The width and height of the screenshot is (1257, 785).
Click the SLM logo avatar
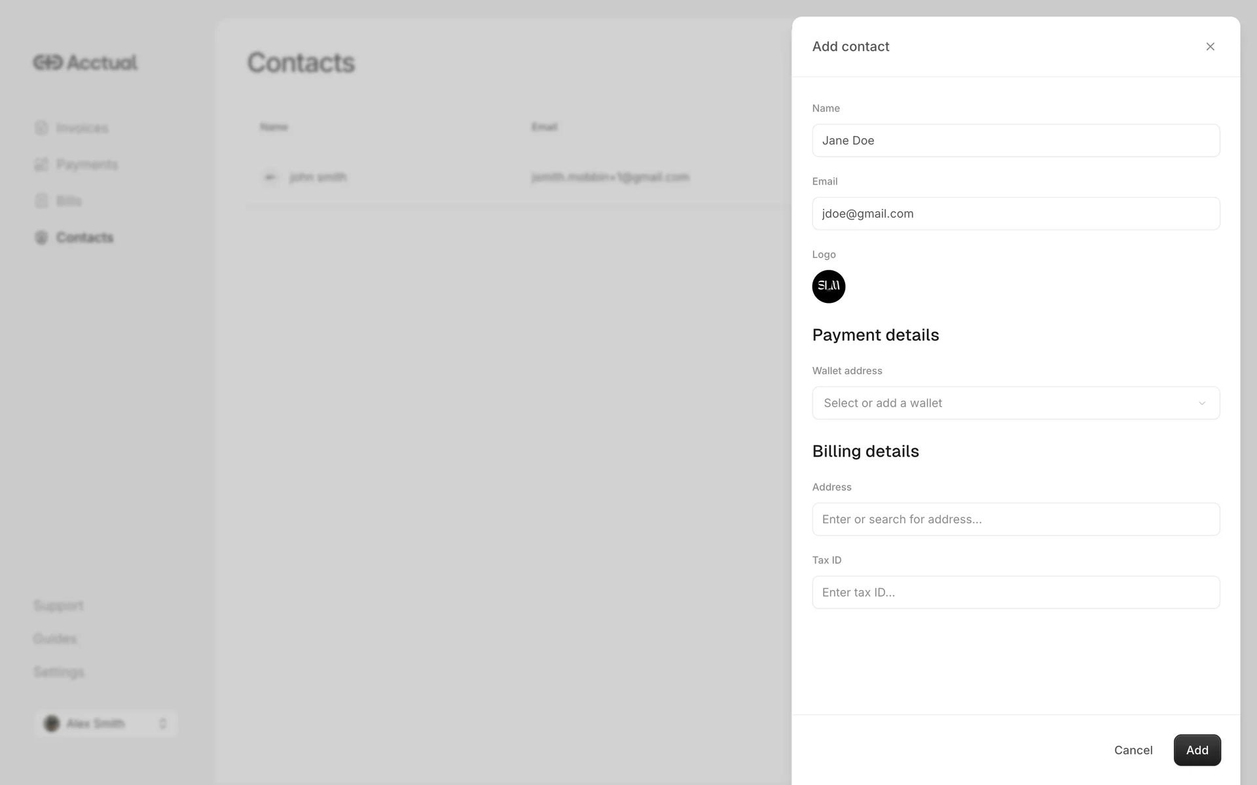coord(828,287)
